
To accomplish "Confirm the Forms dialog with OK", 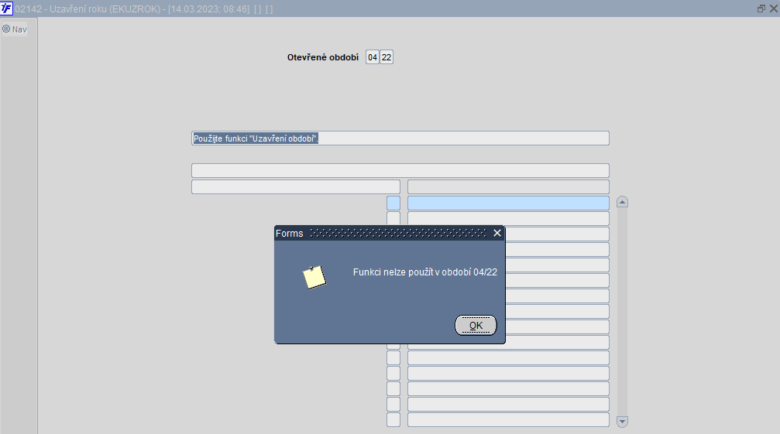I will coord(476,325).
